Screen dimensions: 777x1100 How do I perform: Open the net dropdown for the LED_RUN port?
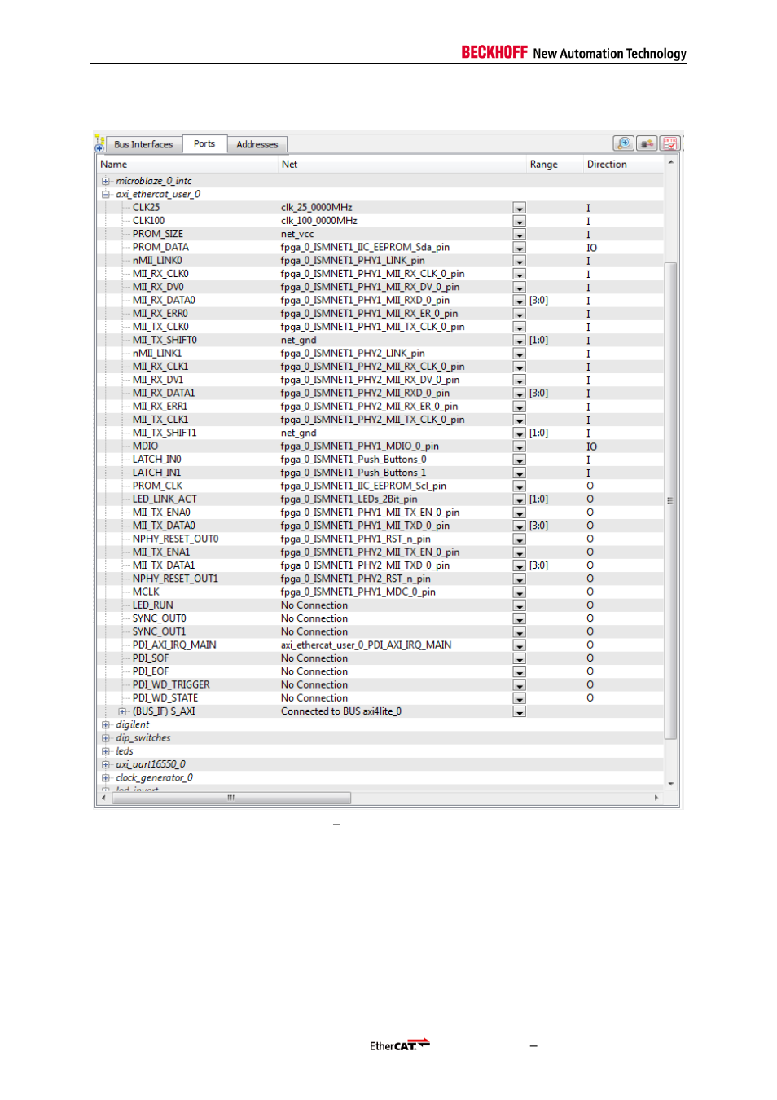pyautogui.click(x=519, y=605)
